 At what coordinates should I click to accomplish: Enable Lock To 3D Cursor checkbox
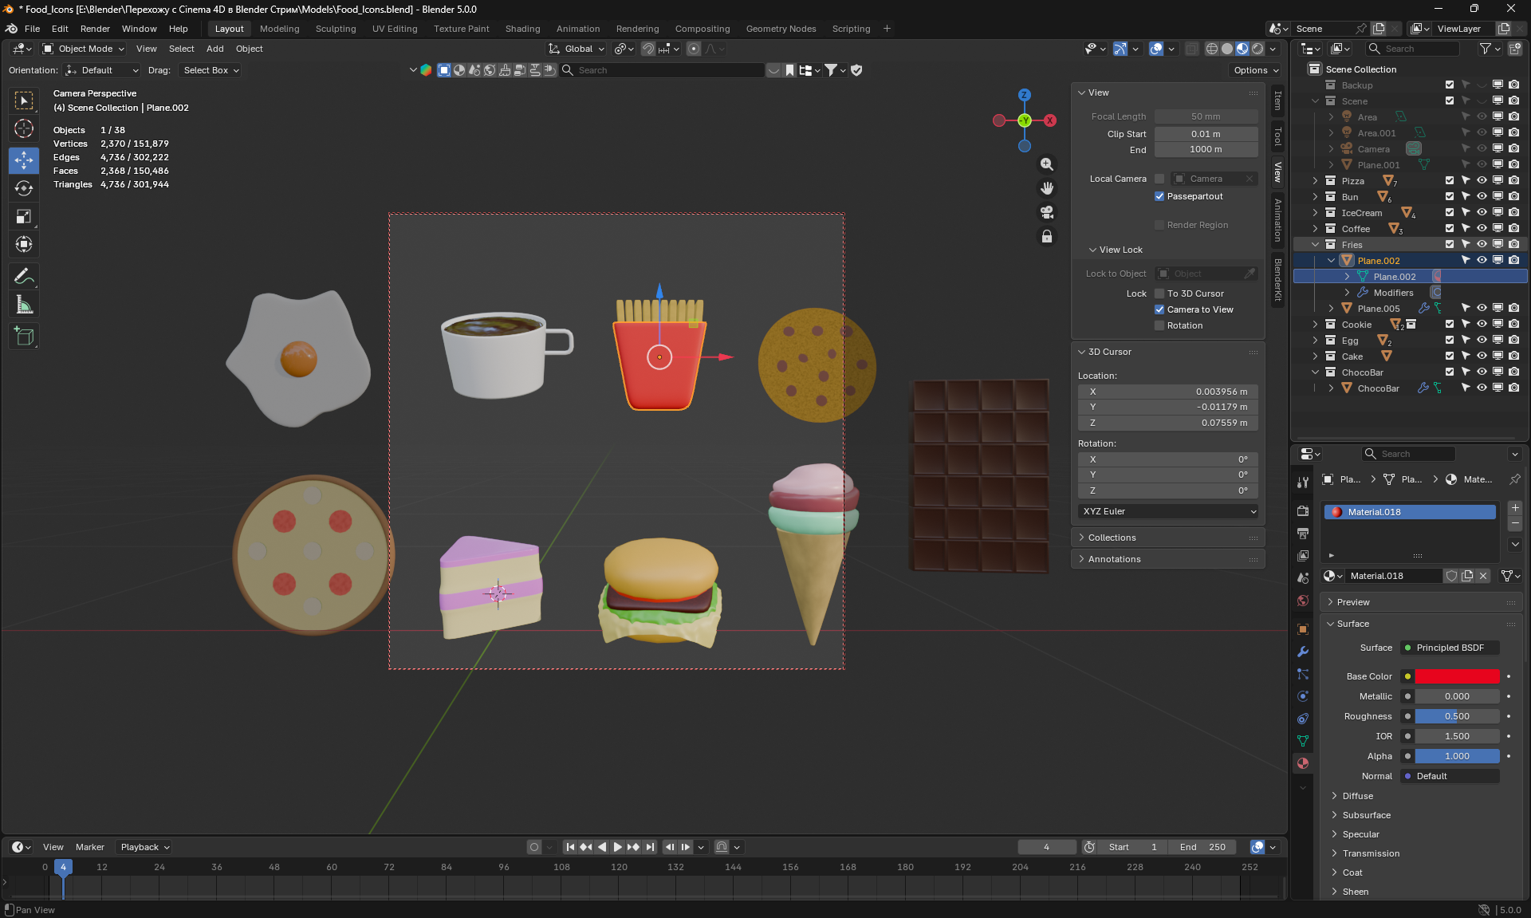(x=1159, y=294)
